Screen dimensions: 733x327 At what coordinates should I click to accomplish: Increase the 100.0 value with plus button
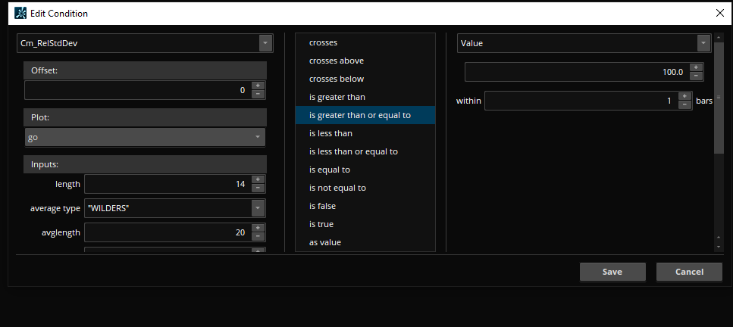pos(697,67)
